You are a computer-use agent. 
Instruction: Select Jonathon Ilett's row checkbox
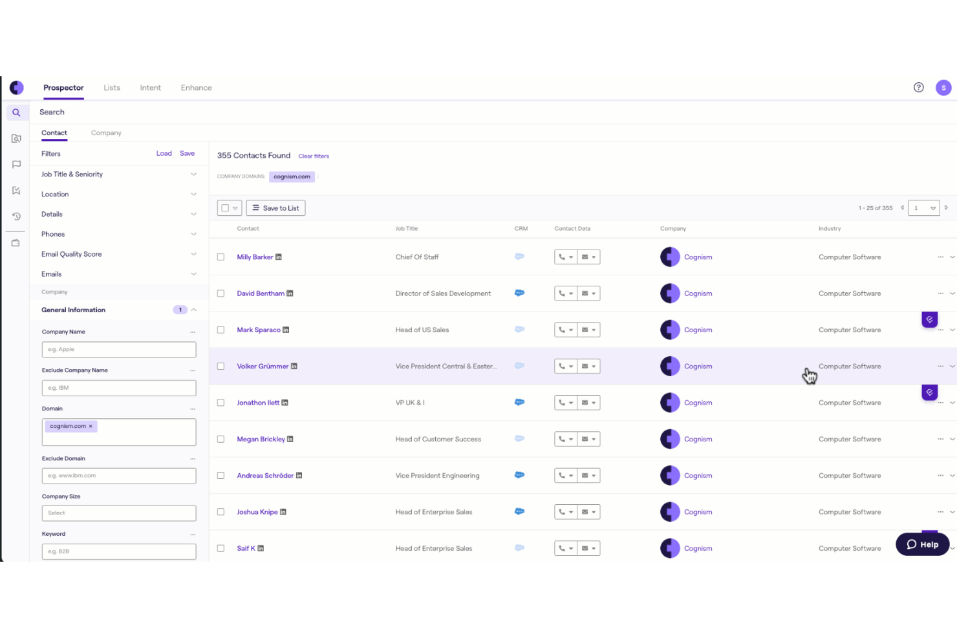[x=220, y=403]
